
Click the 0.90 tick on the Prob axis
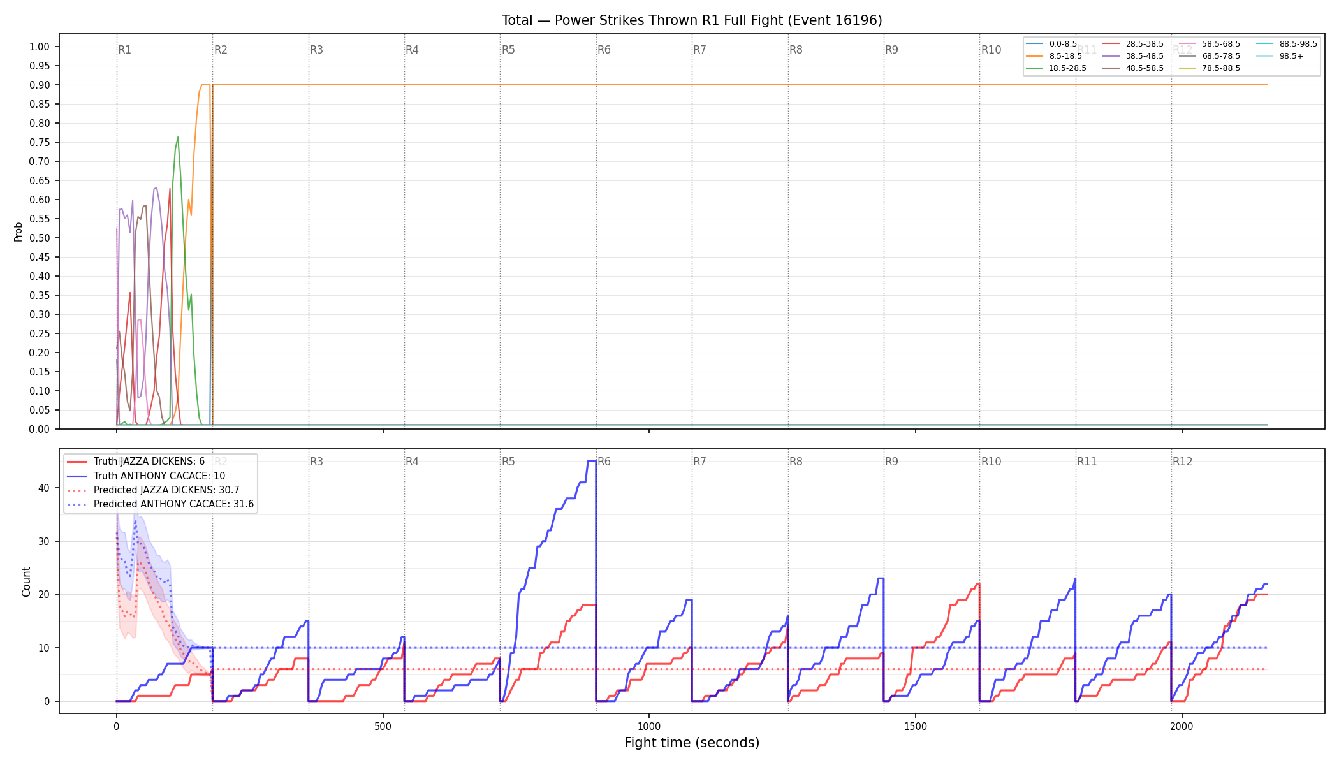(40, 85)
